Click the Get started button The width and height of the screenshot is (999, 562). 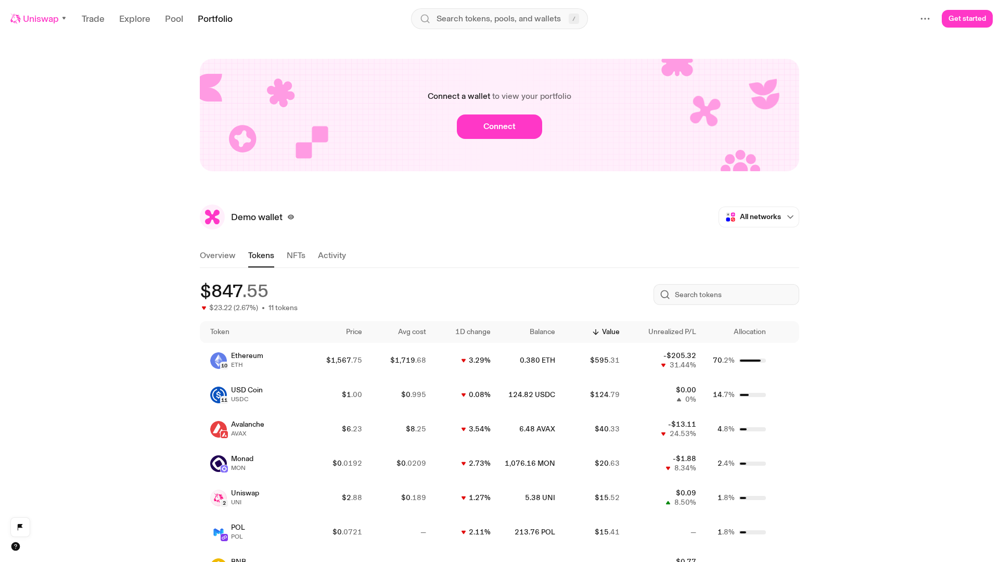(x=967, y=19)
